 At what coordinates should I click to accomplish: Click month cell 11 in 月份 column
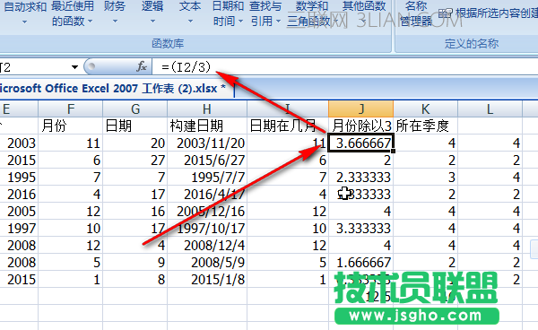[70, 143]
